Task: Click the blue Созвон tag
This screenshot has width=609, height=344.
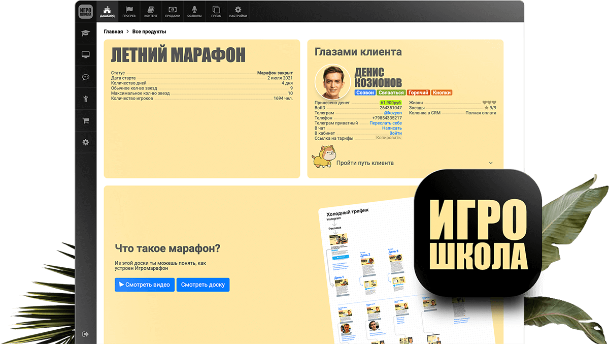Action: pyautogui.click(x=365, y=93)
